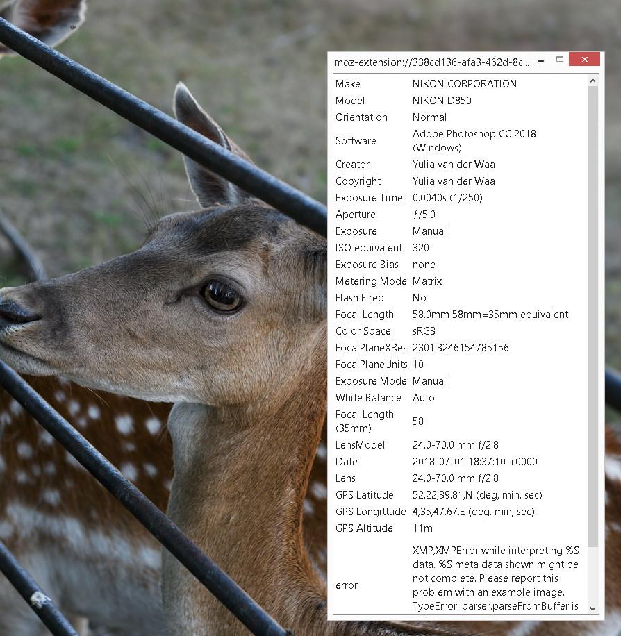Click "58.0mm 58mm=35mm equivalent" focal length
Screen dimensions: 621x636
coord(490,315)
